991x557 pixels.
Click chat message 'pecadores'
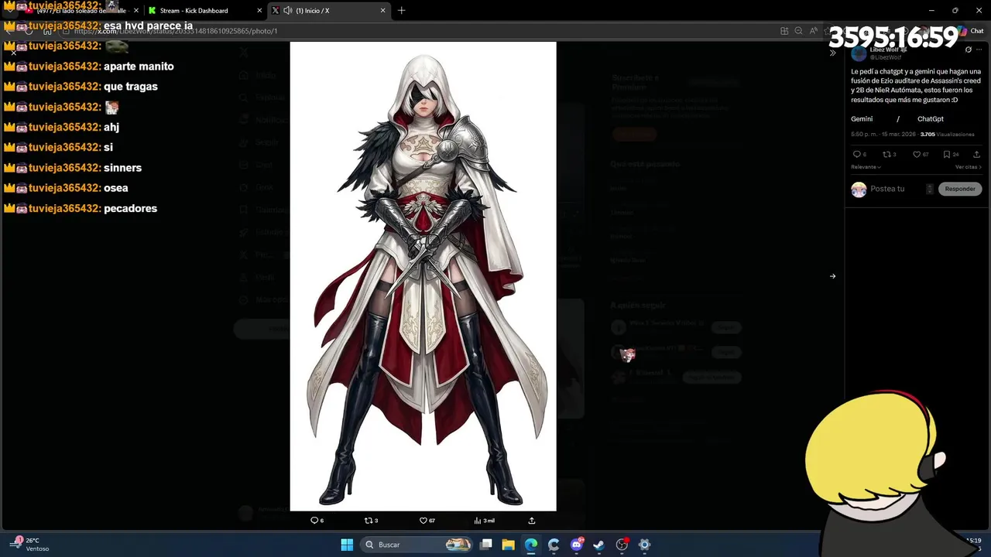click(x=130, y=209)
